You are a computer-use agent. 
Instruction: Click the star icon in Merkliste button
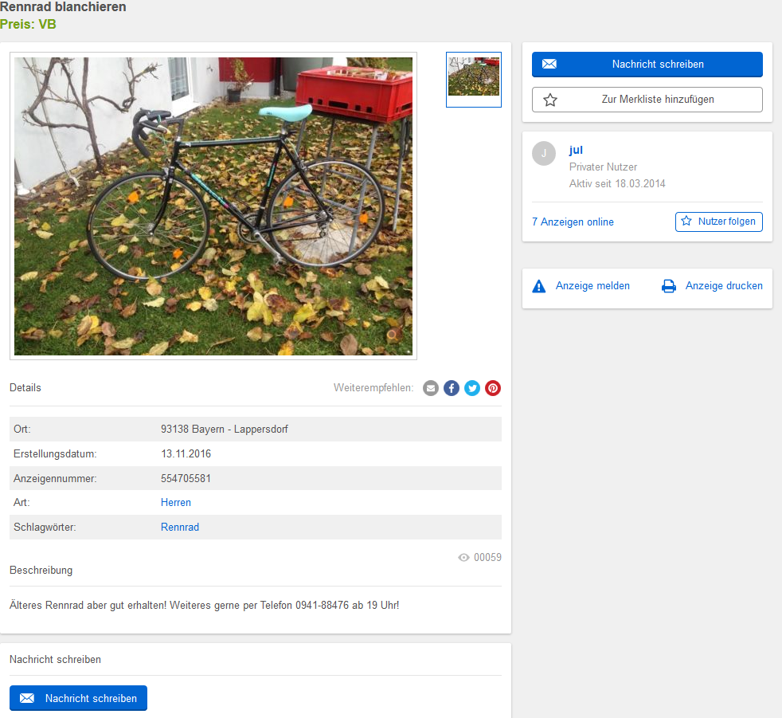[x=549, y=100]
